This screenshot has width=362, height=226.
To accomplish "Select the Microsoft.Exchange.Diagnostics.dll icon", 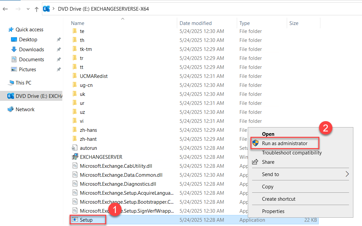I will pos(75,184).
